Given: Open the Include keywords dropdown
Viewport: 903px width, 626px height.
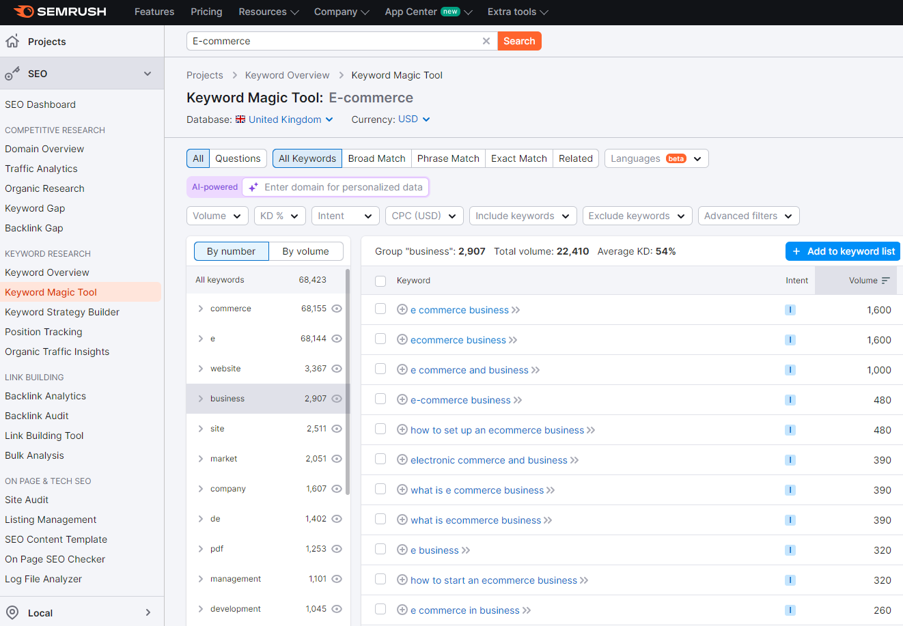Looking at the screenshot, I should click(523, 216).
